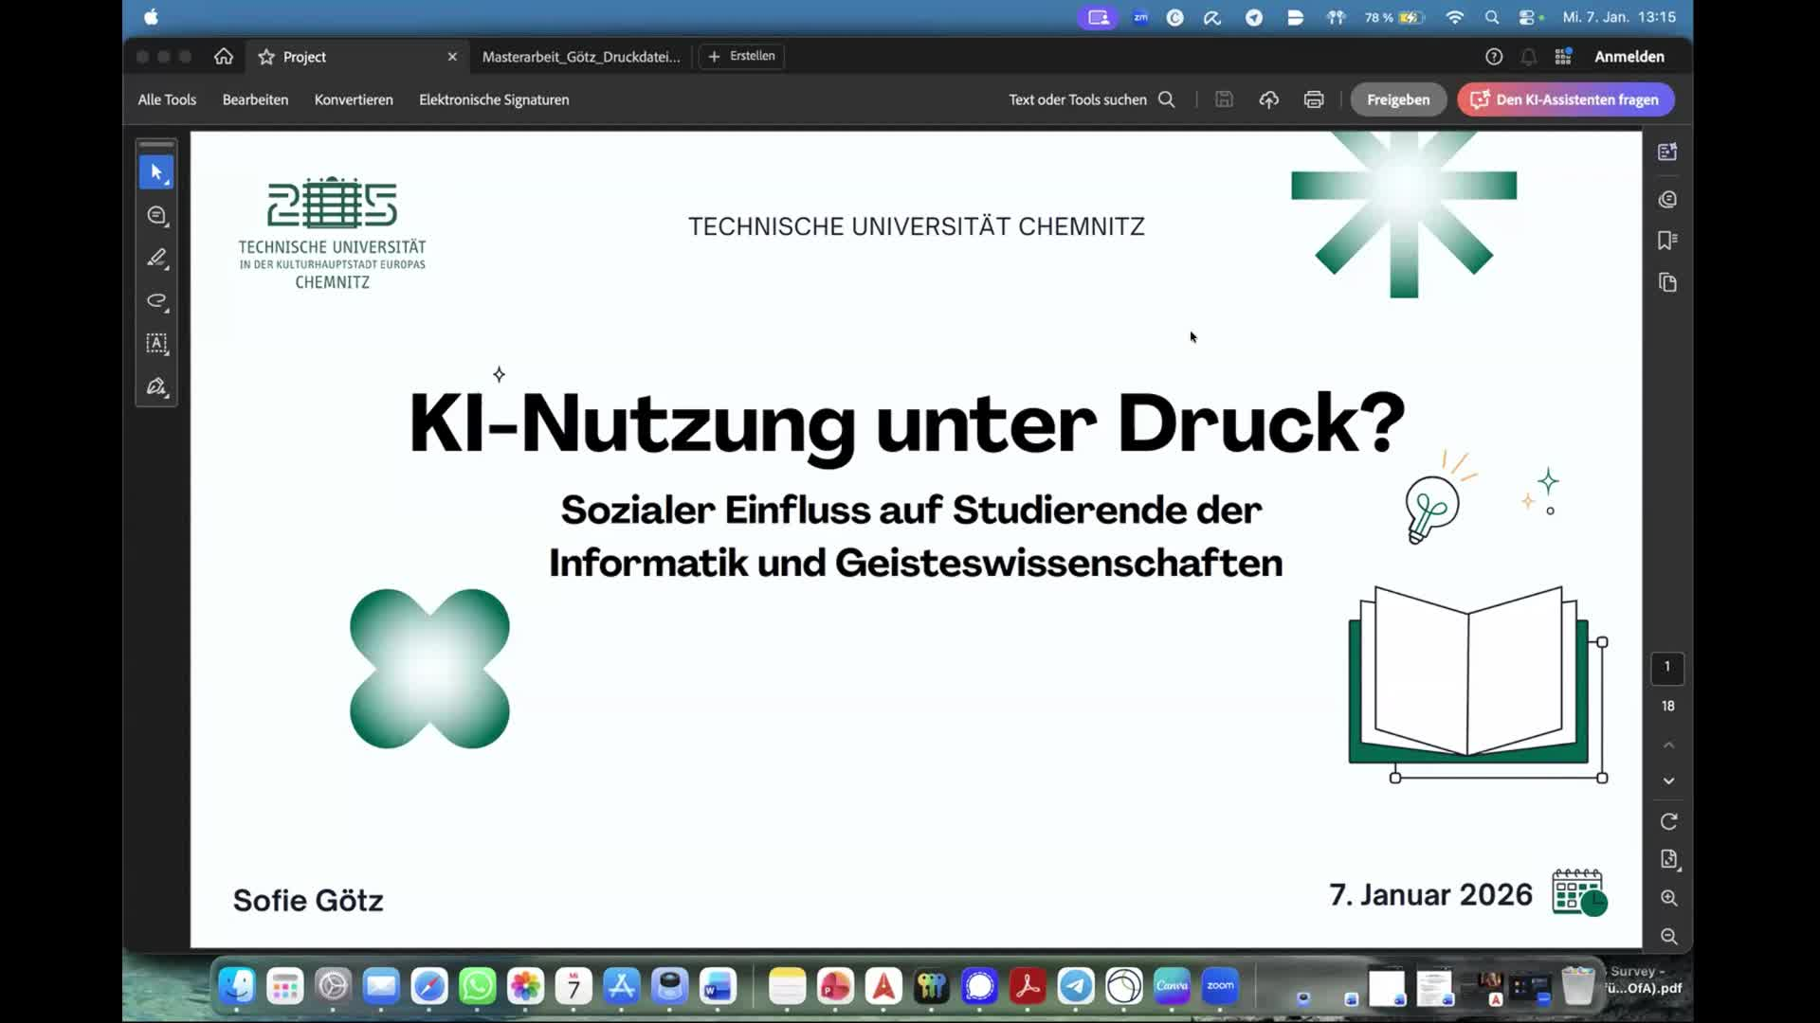
Task: Open Finder from the dock
Action: (x=237, y=987)
